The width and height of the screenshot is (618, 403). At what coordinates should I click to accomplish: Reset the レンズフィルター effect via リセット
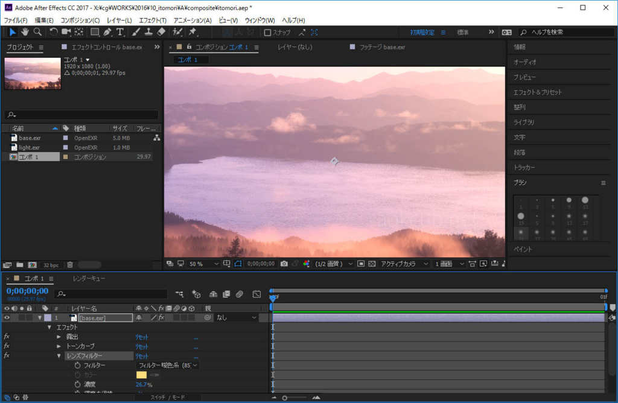(x=142, y=356)
